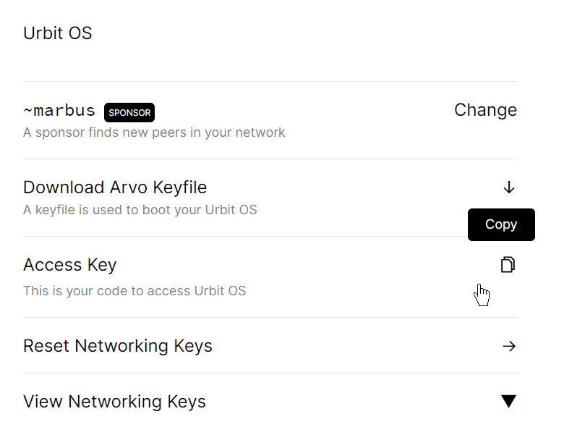Click divider between Reset and View Networking rows
This screenshot has width=585, height=448.
[270, 373]
